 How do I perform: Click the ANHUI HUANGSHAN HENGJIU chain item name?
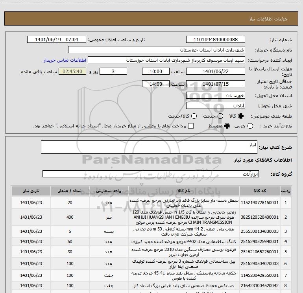click(184, 217)
